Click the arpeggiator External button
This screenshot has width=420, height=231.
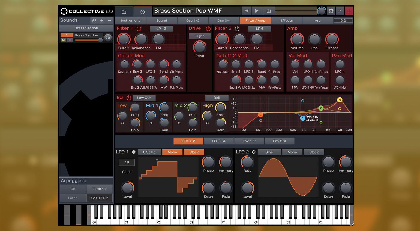pos(99,189)
